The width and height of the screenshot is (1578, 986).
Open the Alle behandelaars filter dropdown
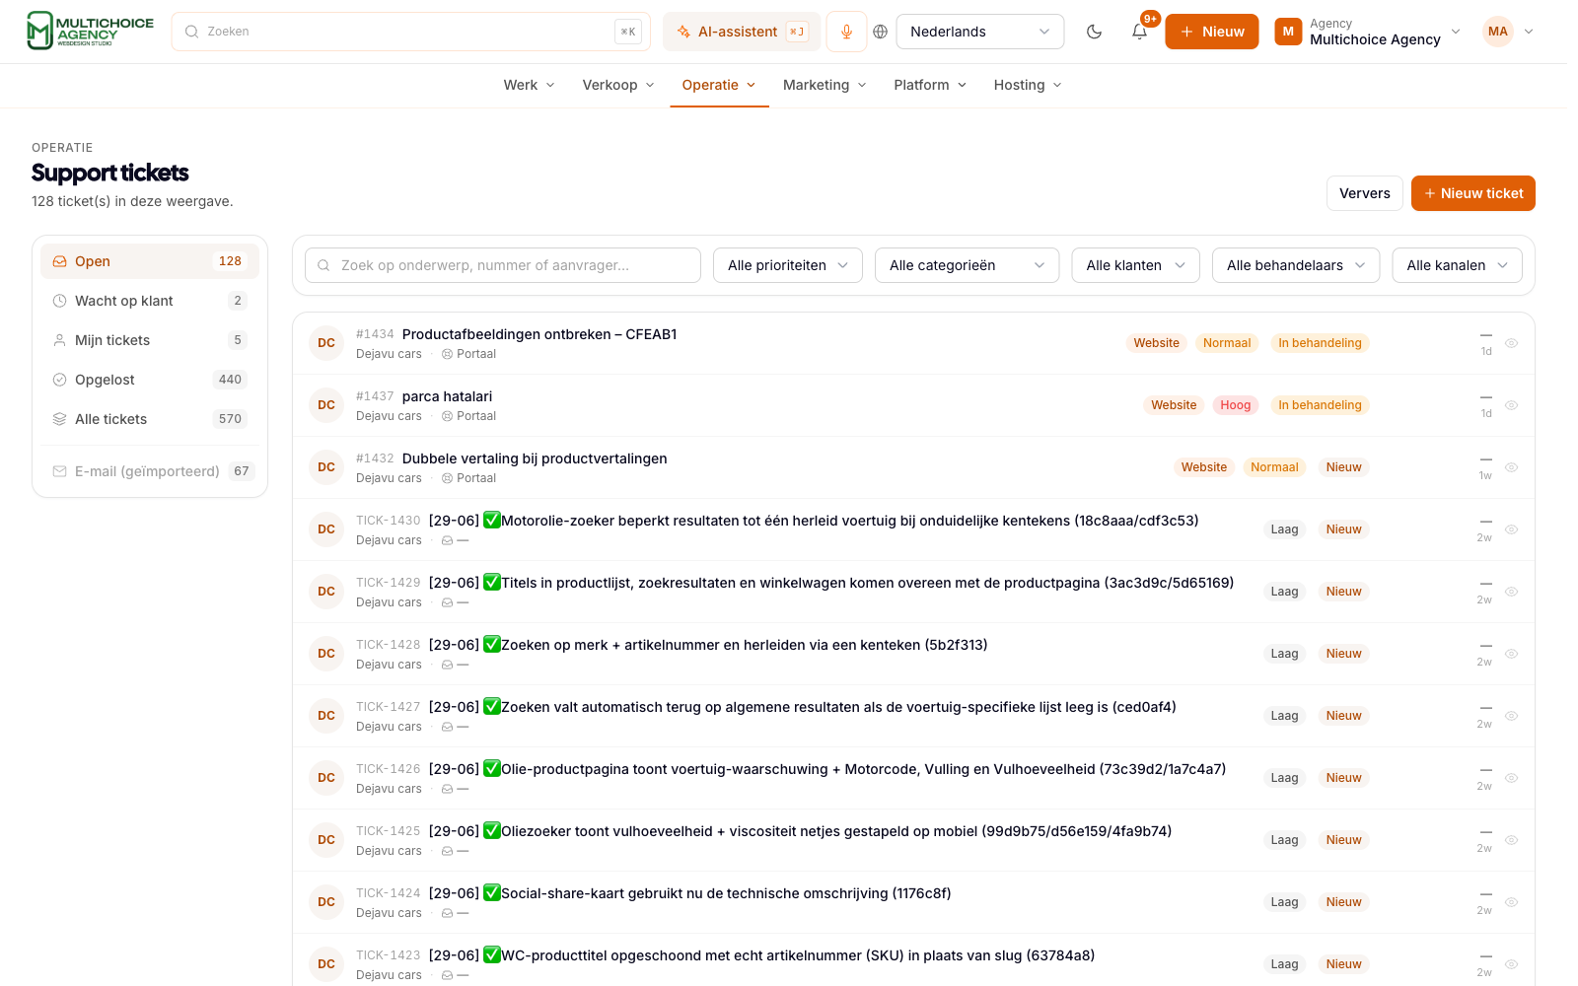tap(1296, 265)
